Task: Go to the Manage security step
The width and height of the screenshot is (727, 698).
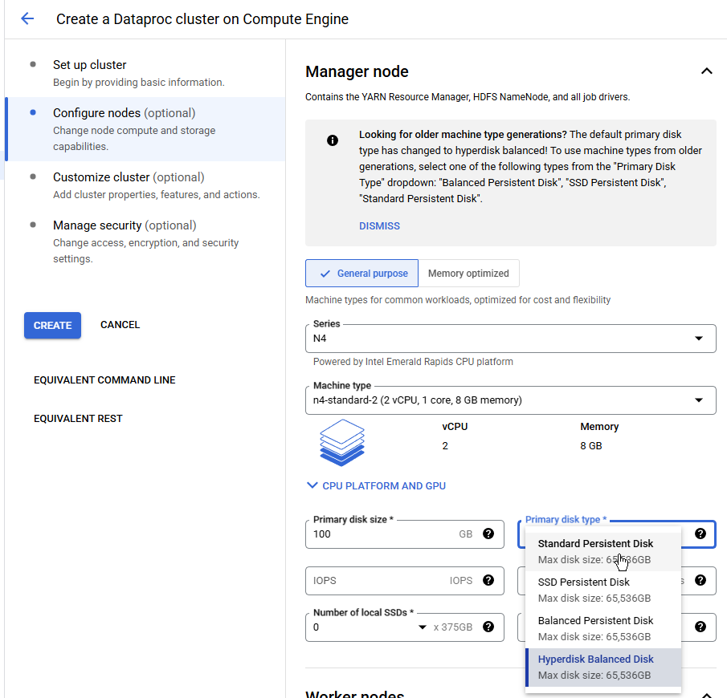Action: point(145,241)
